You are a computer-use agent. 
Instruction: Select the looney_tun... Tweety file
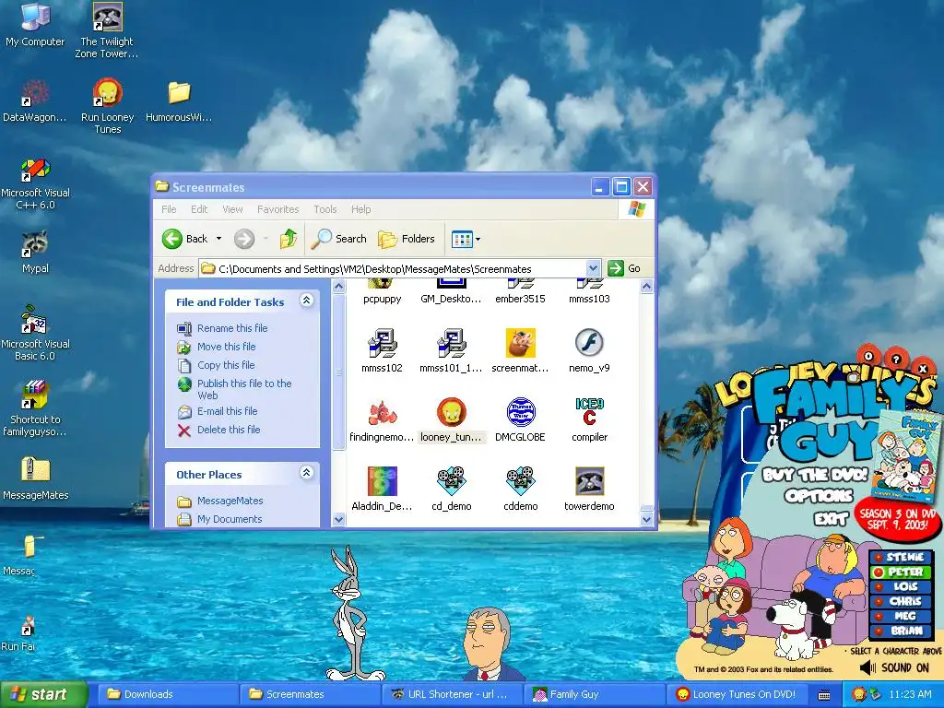coord(451,420)
